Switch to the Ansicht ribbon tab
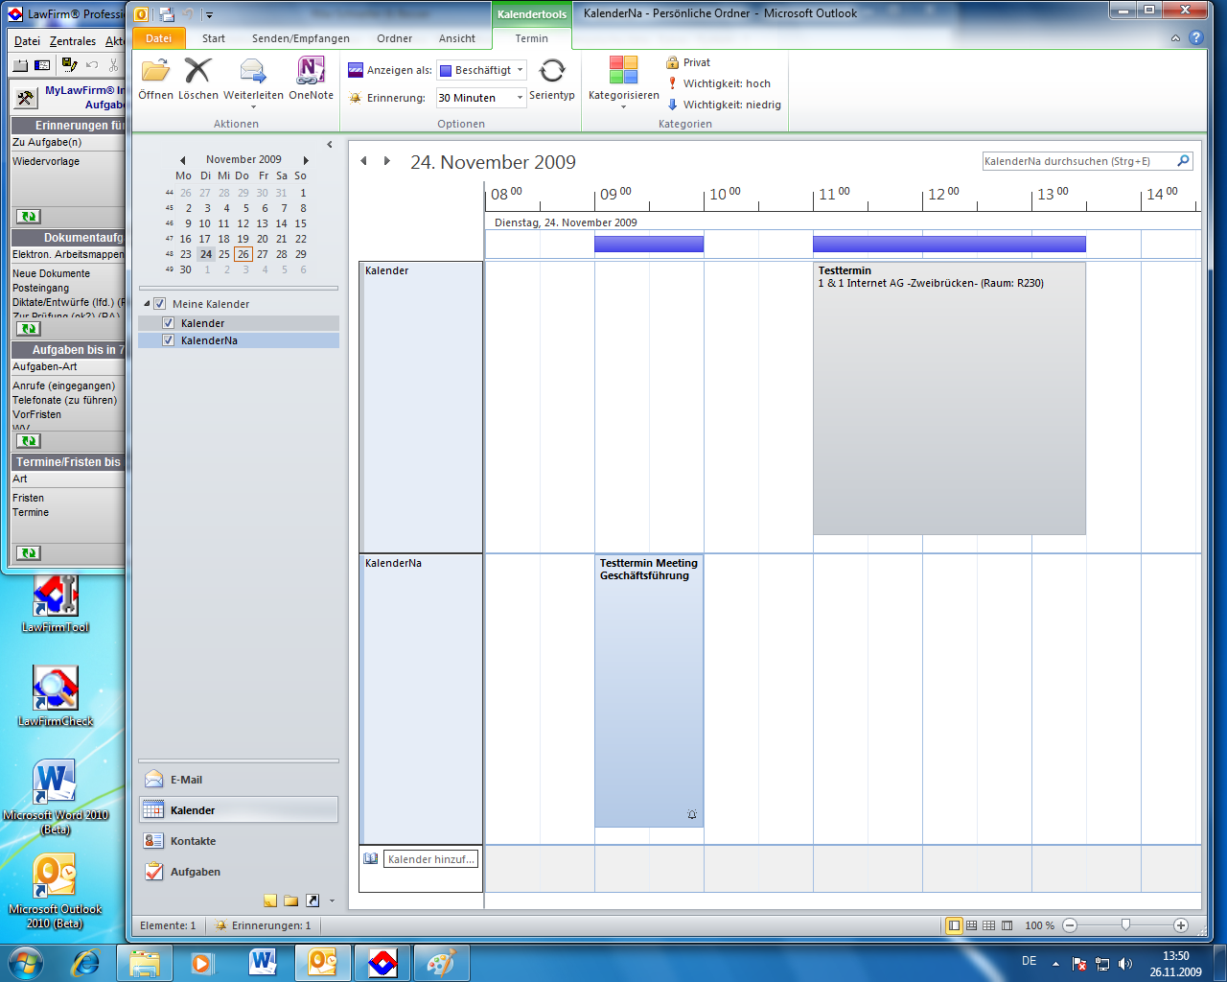Viewport: 1227px width, 982px height. pos(456,38)
